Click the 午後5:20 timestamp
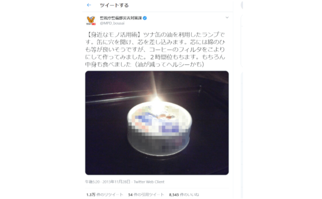322x199 pixels. [x=92, y=182]
